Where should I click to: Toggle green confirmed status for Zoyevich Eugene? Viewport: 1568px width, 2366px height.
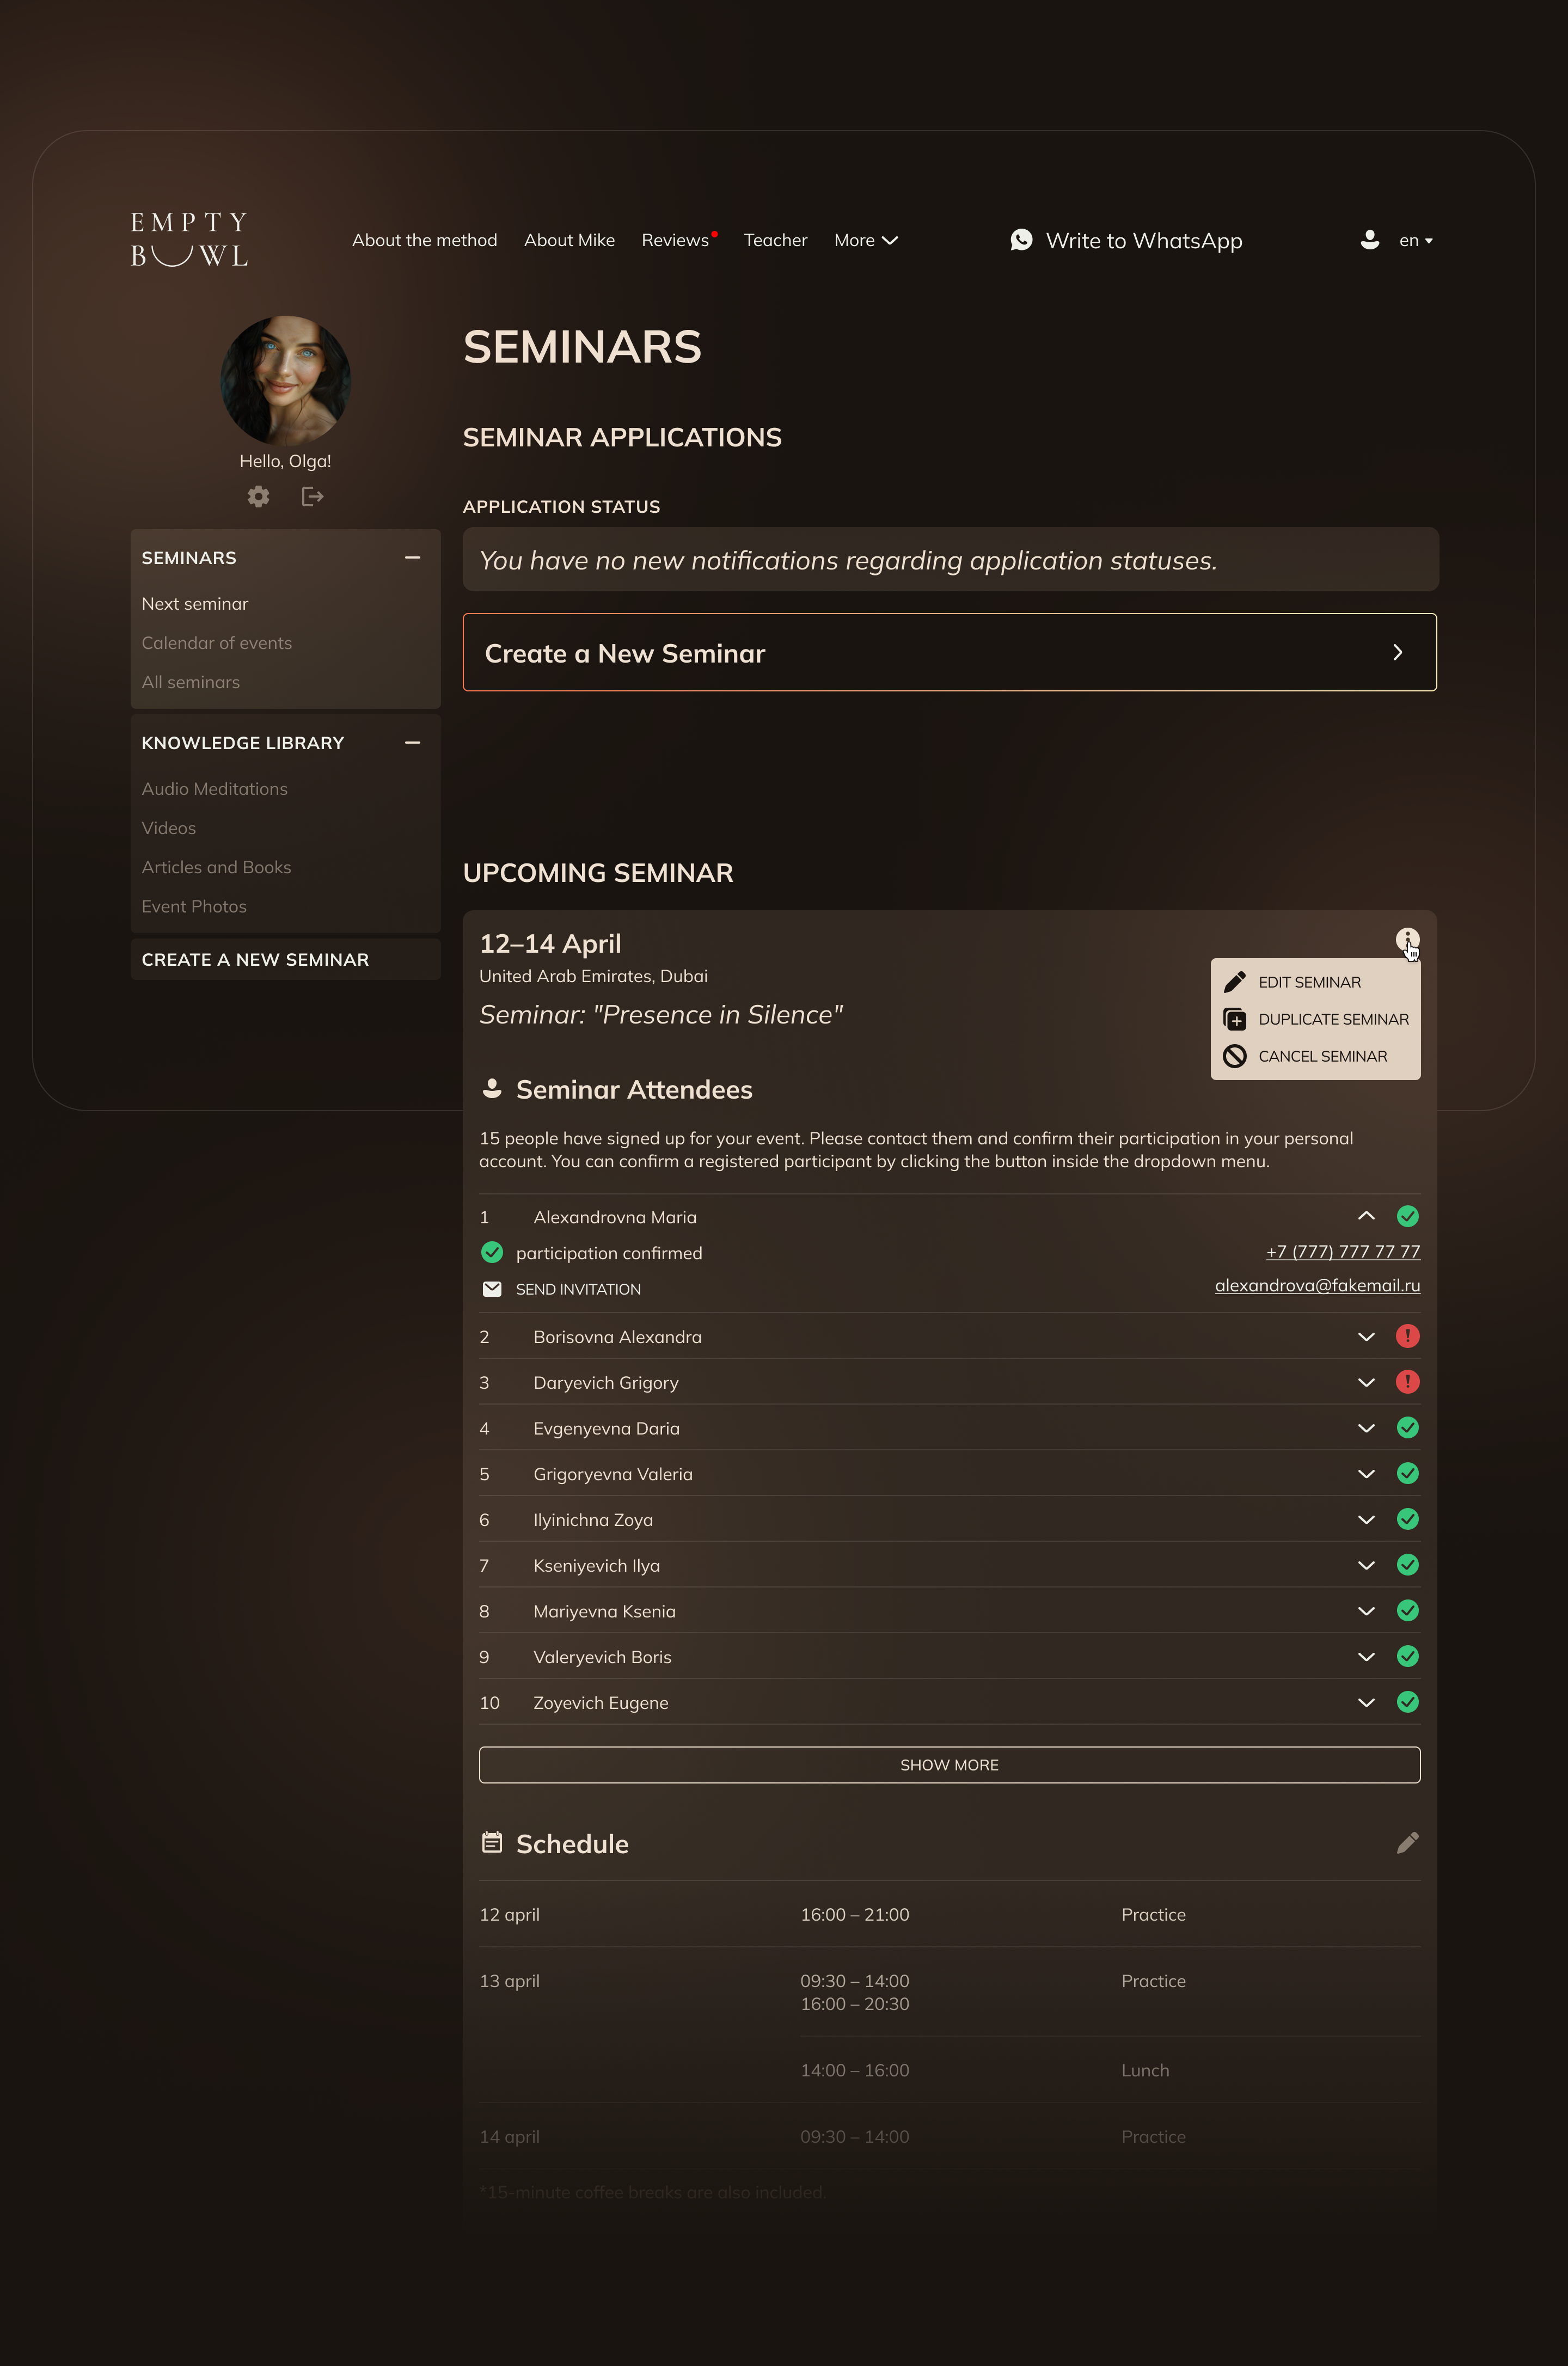[1407, 1702]
